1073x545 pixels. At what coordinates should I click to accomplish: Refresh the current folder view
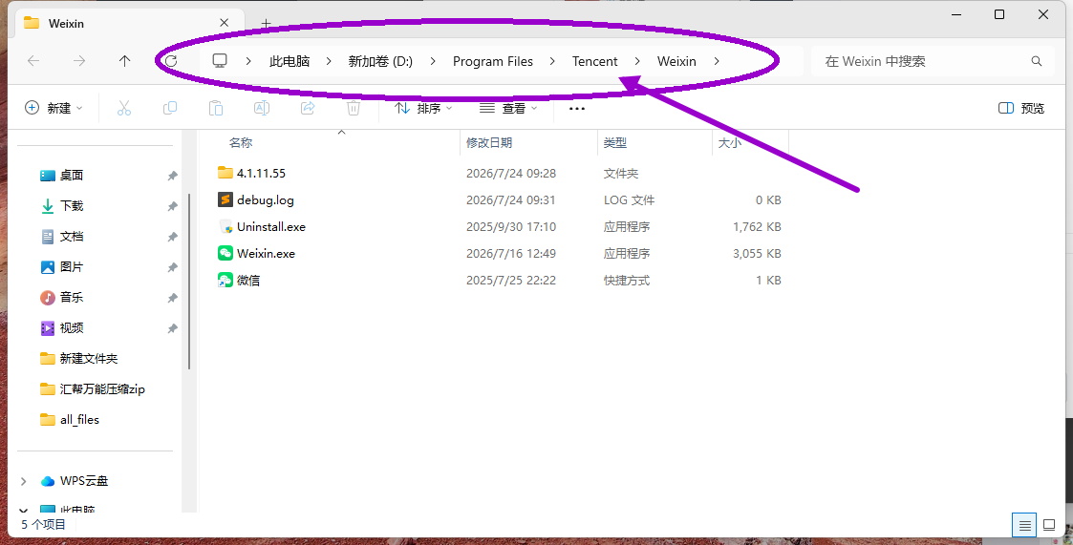(171, 61)
